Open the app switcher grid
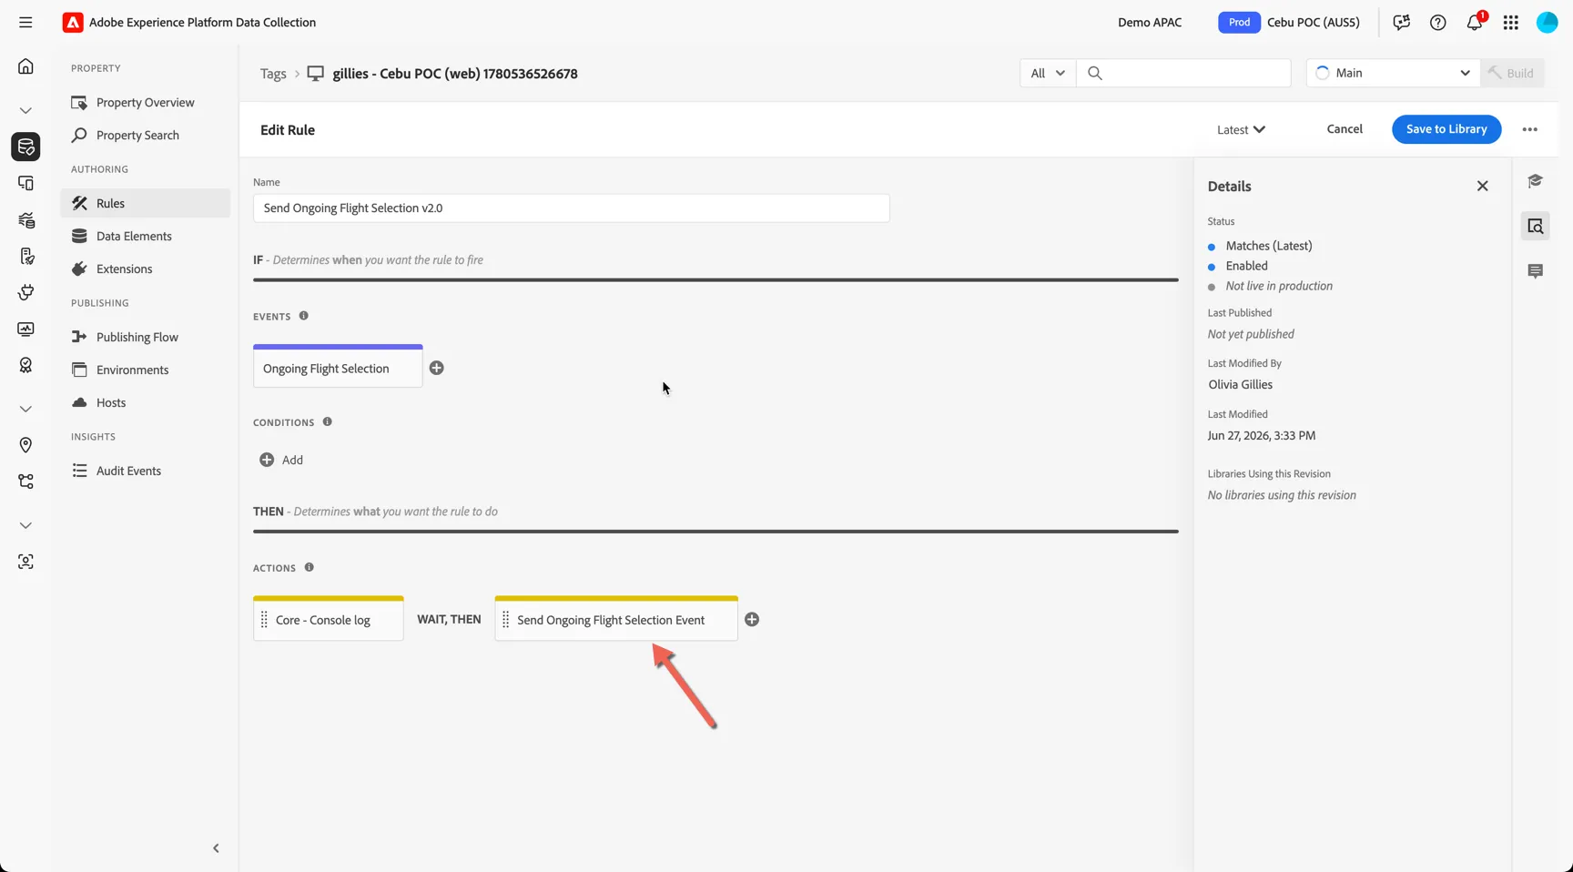Screen dimensions: 1573x872 [1511, 23]
